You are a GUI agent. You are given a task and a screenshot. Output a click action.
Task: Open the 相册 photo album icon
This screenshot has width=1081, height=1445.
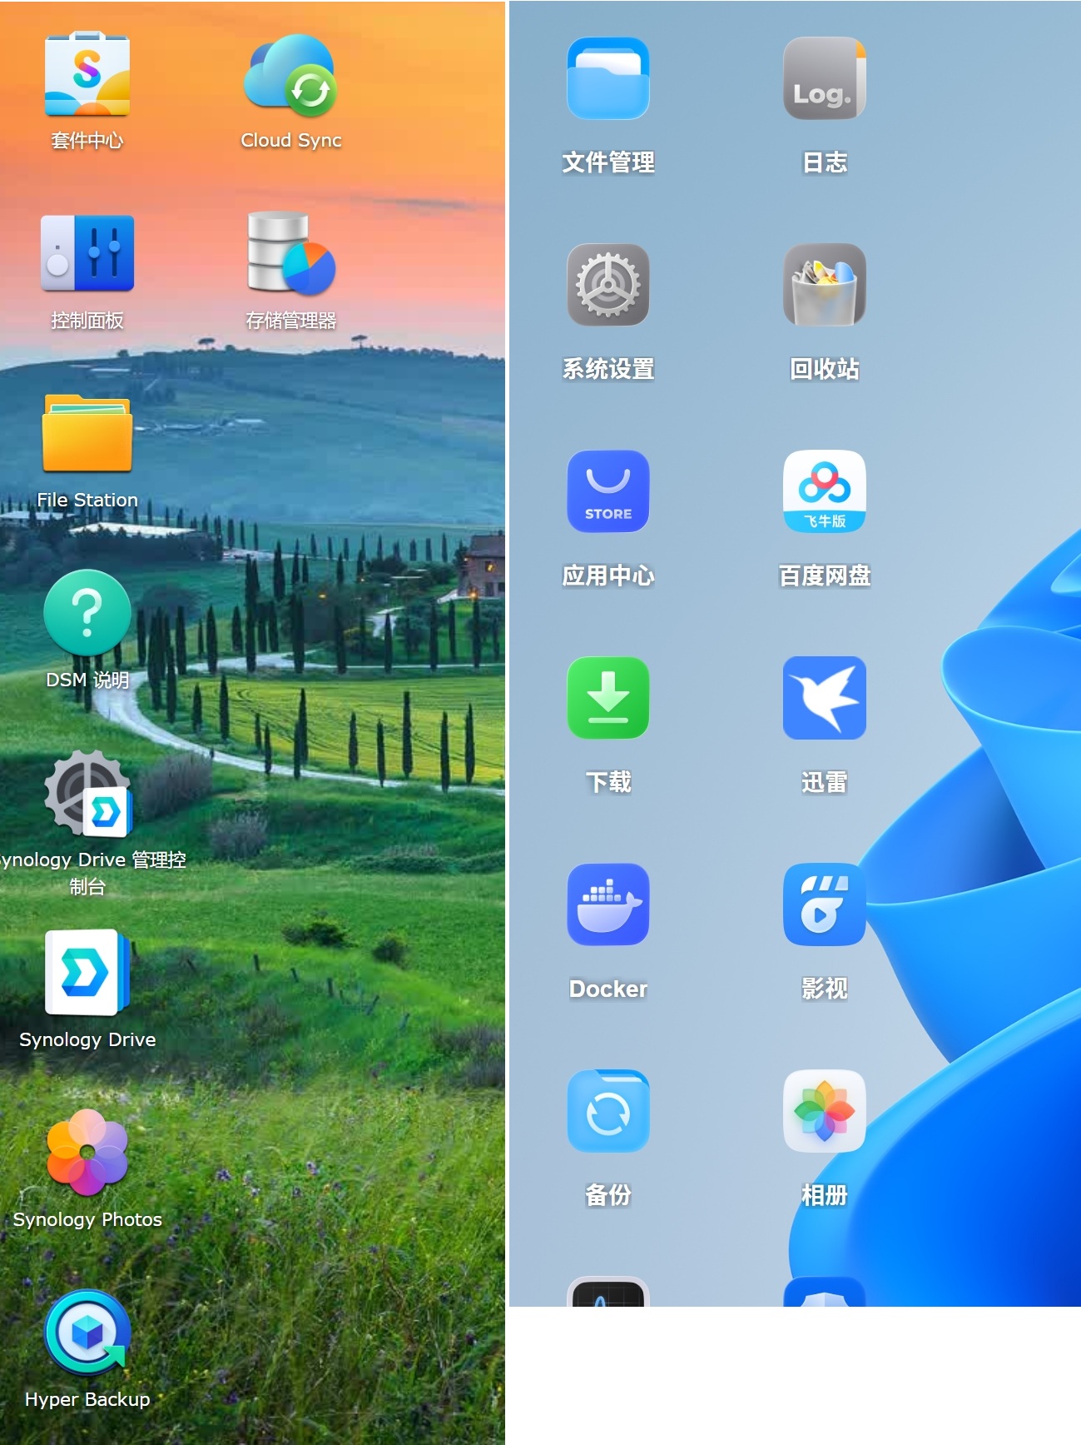[x=825, y=1111]
